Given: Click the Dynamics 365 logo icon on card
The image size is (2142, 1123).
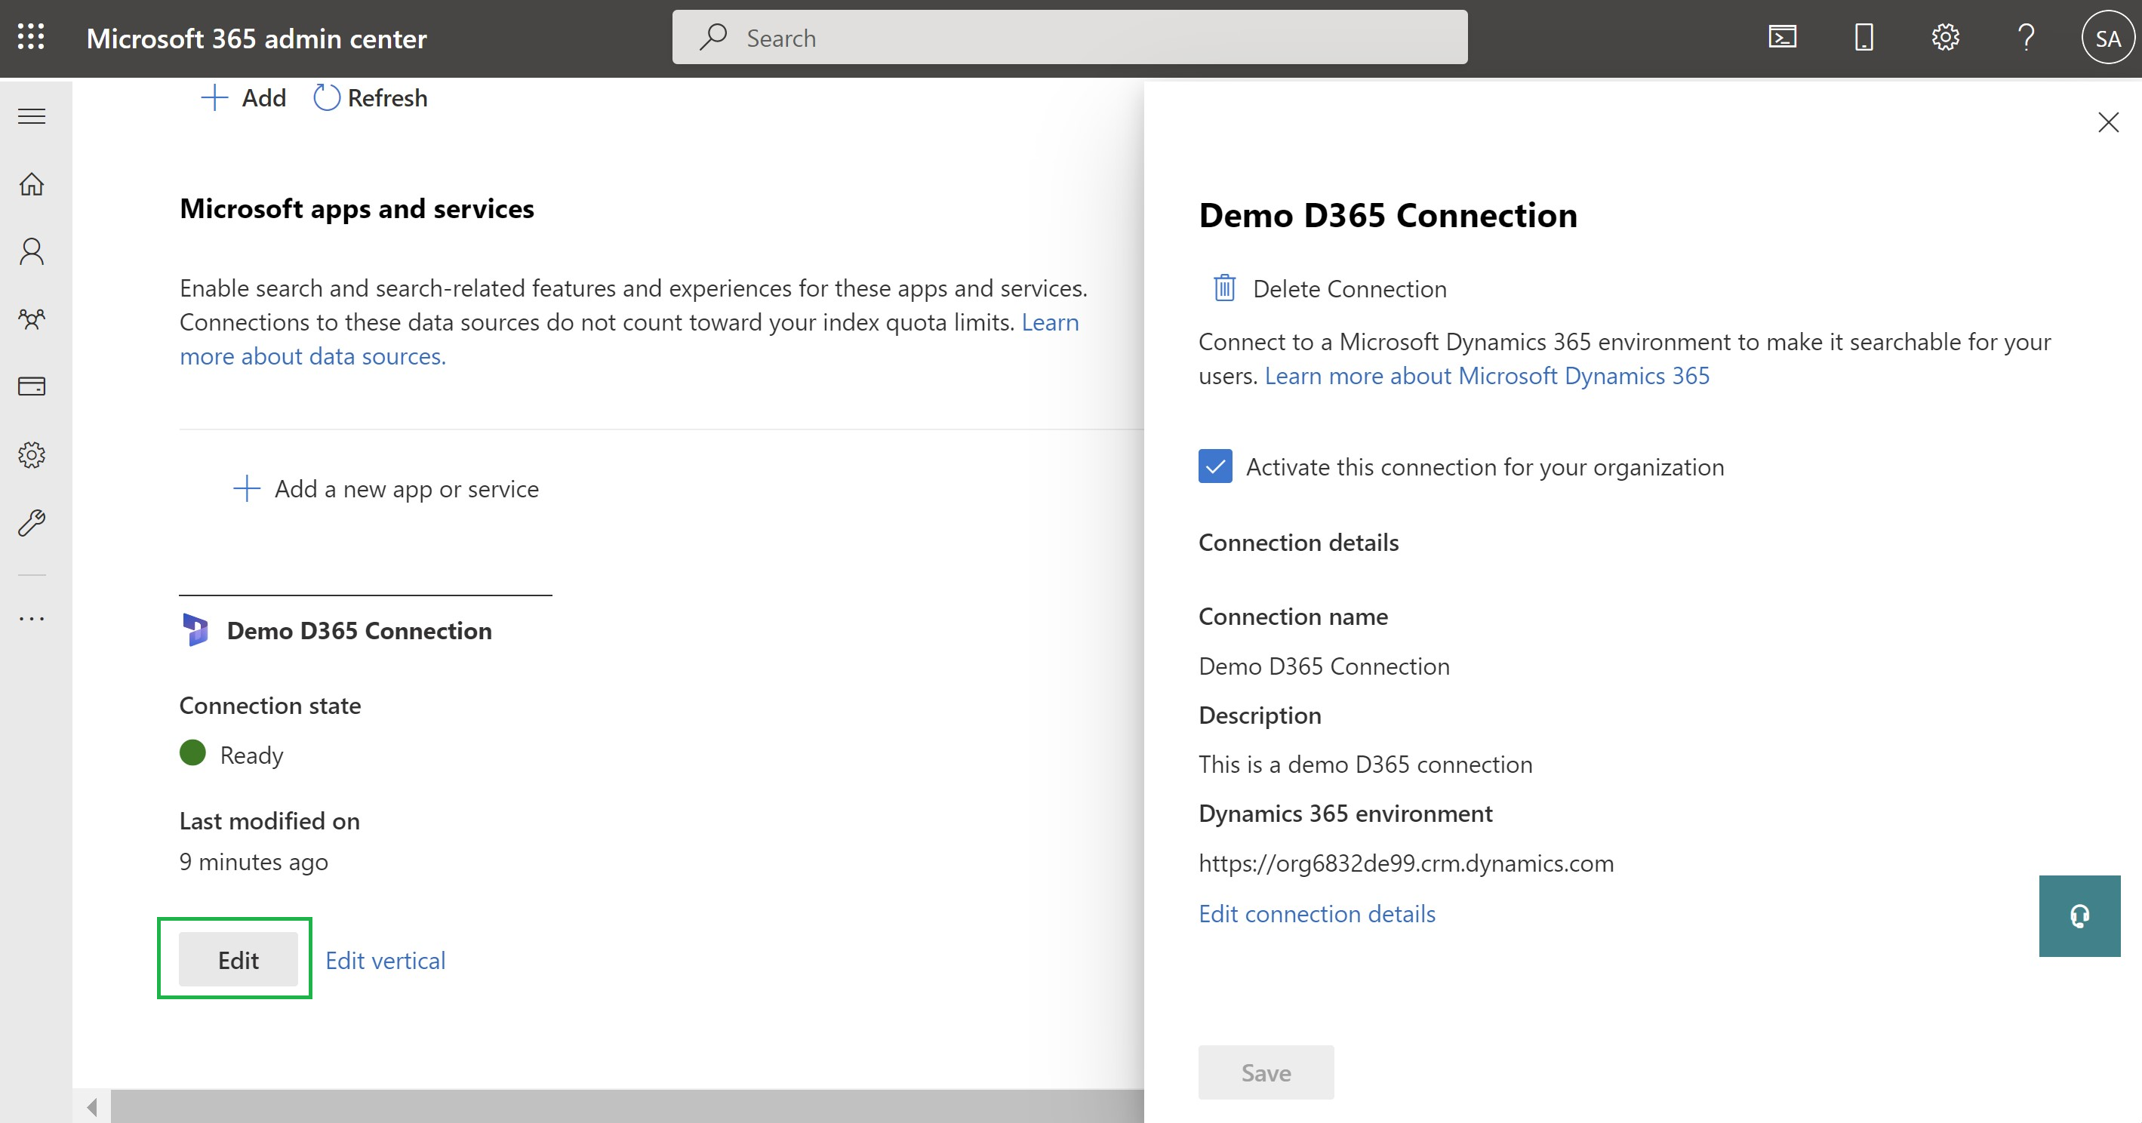Looking at the screenshot, I should (195, 630).
